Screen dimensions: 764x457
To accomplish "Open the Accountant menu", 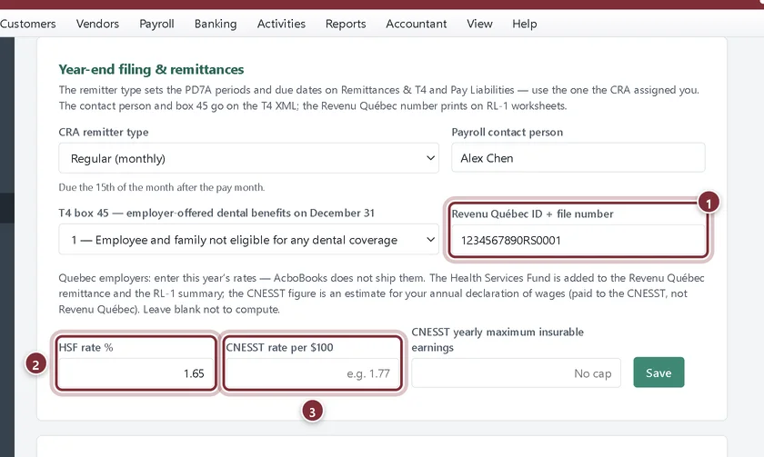I will (x=417, y=24).
